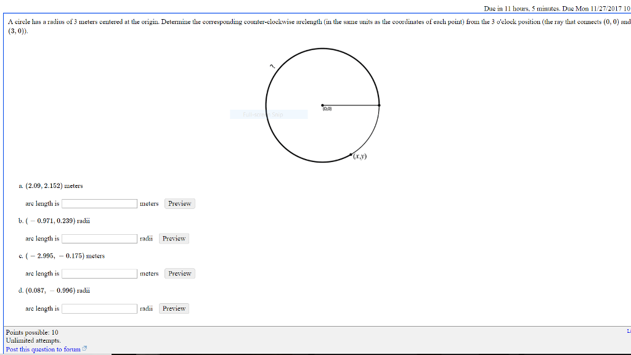Click the arc length field for part a

[99, 203]
